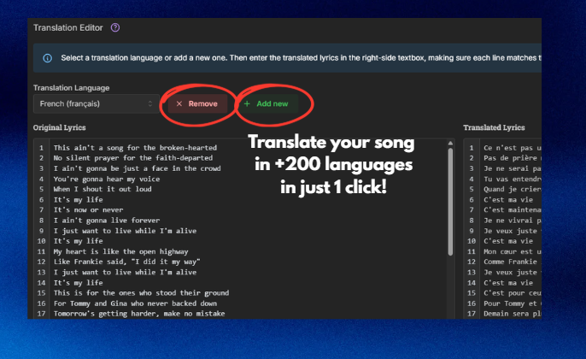Click translated line 11 "Mon cœur est"
Screen dimensions: 586x359
pyautogui.click(x=512, y=251)
